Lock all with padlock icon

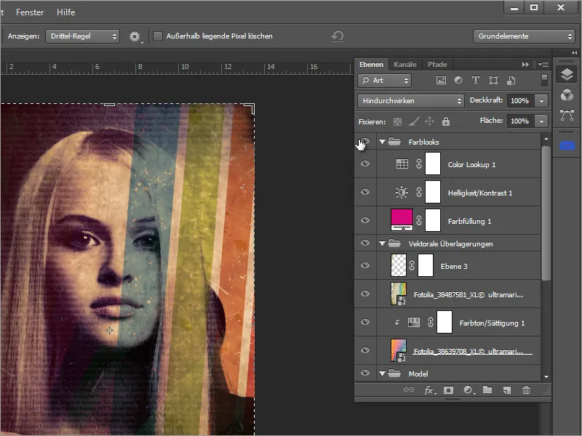(x=446, y=121)
